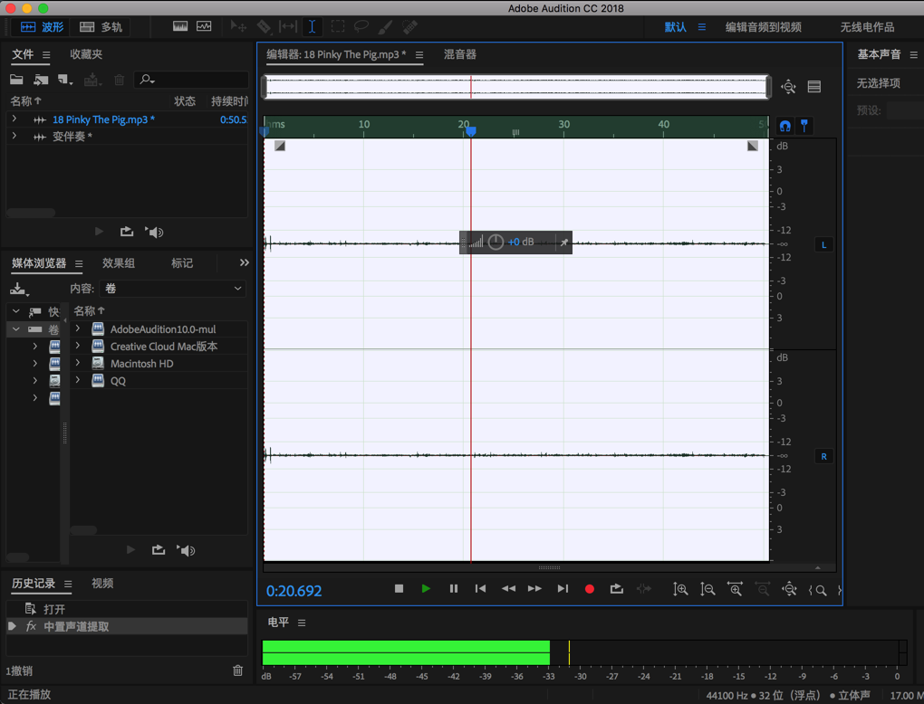Toggle left channel L button
The image size is (924, 704).
pyautogui.click(x=823, y=245)
